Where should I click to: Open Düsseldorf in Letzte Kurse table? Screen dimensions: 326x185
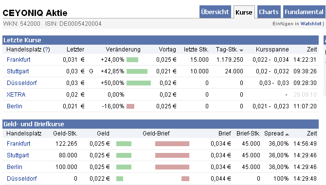[x=21, y=83]
